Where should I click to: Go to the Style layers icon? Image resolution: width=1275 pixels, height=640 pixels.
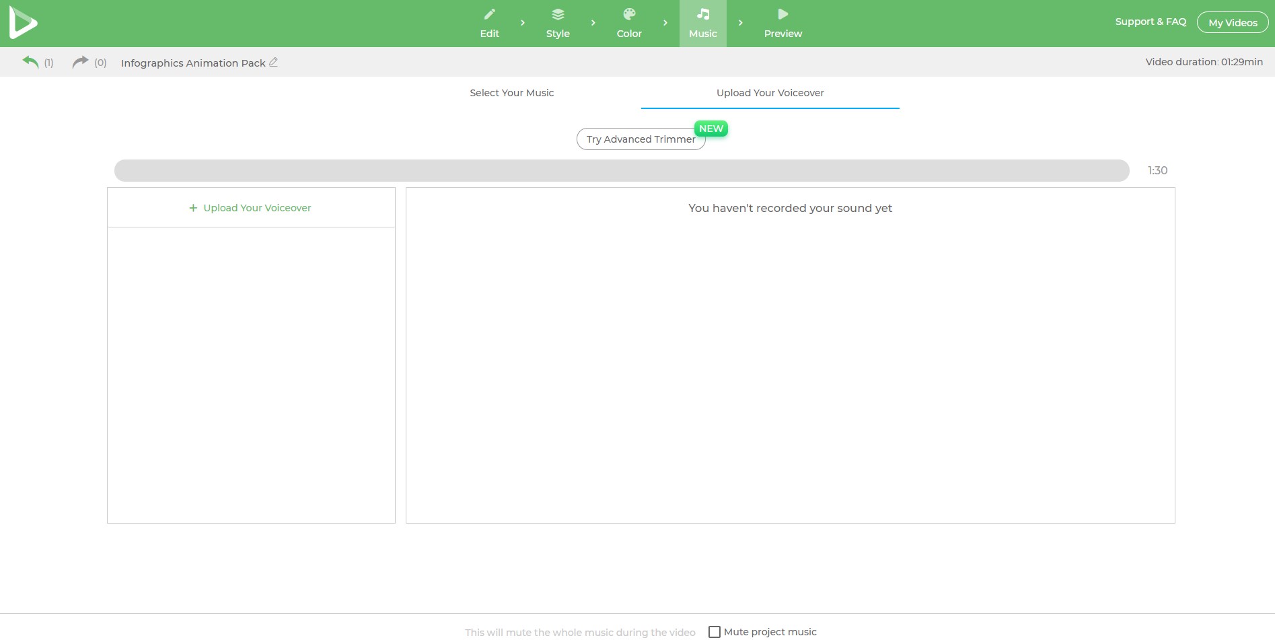pos(558,14)
